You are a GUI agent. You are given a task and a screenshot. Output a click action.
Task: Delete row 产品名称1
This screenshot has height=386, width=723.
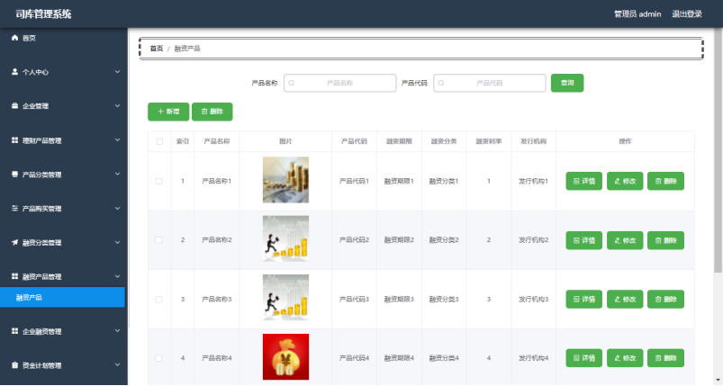pyautogui.click(x=665, y=181)
